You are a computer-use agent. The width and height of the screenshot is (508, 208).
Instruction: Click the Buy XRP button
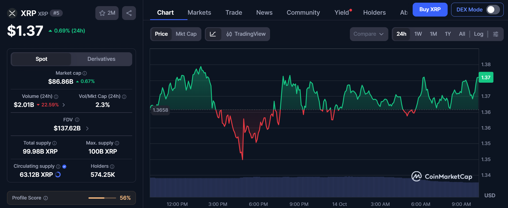430,10
